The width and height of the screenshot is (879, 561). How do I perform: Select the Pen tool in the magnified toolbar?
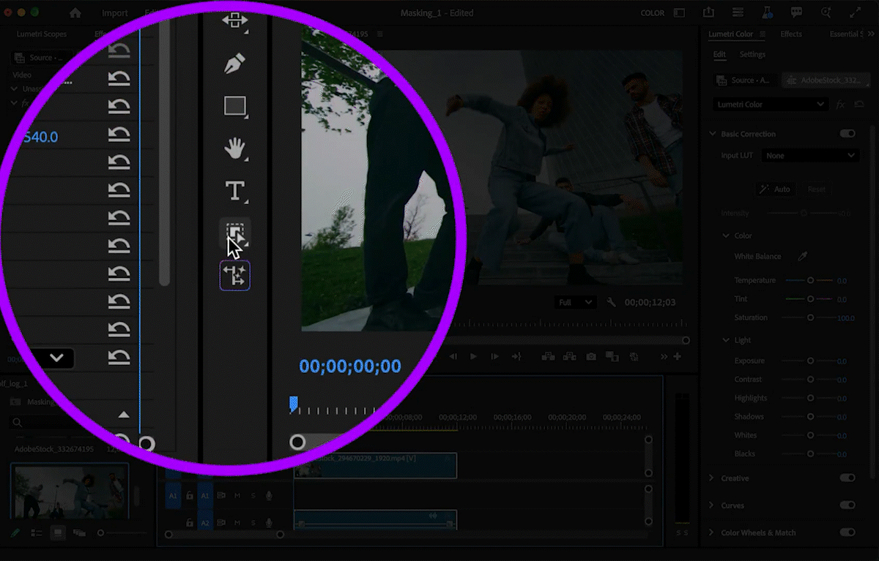pos(234,64)
